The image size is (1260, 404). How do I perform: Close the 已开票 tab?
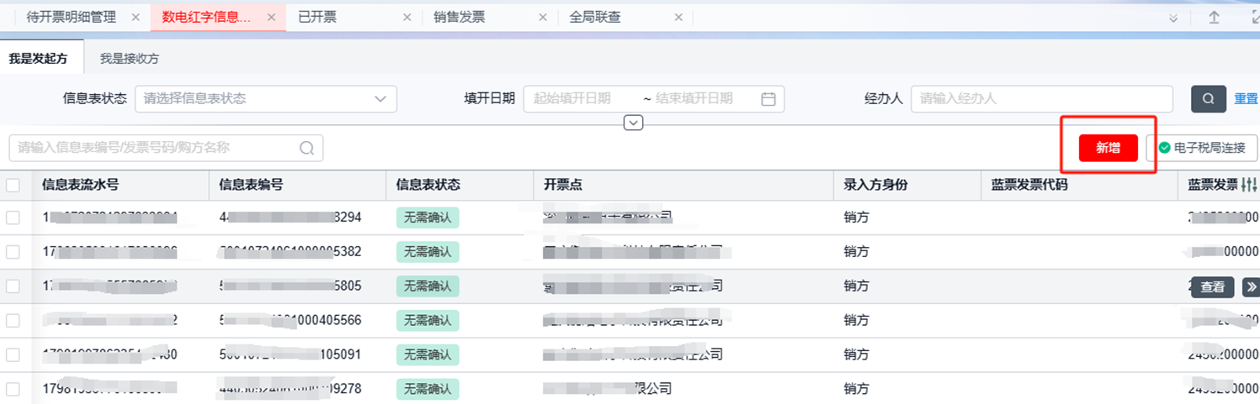click(x=407, y=17)
